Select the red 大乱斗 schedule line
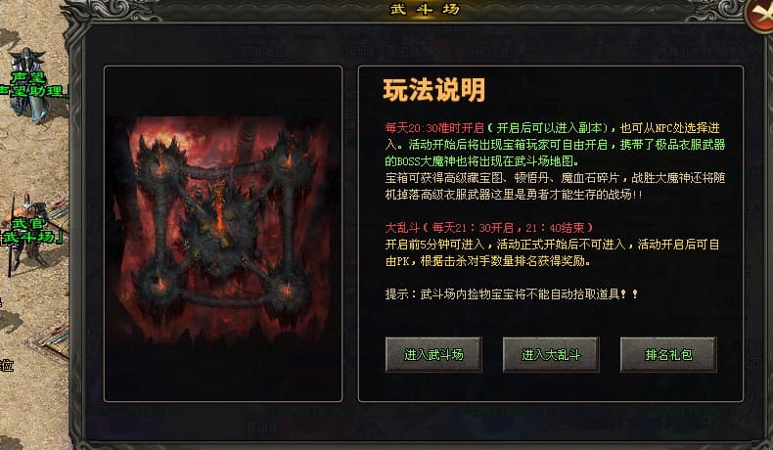773x450 pixels. [x=488, y=228]
